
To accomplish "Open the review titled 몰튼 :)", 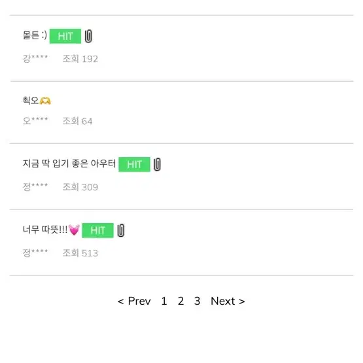I will pos(35,35).
